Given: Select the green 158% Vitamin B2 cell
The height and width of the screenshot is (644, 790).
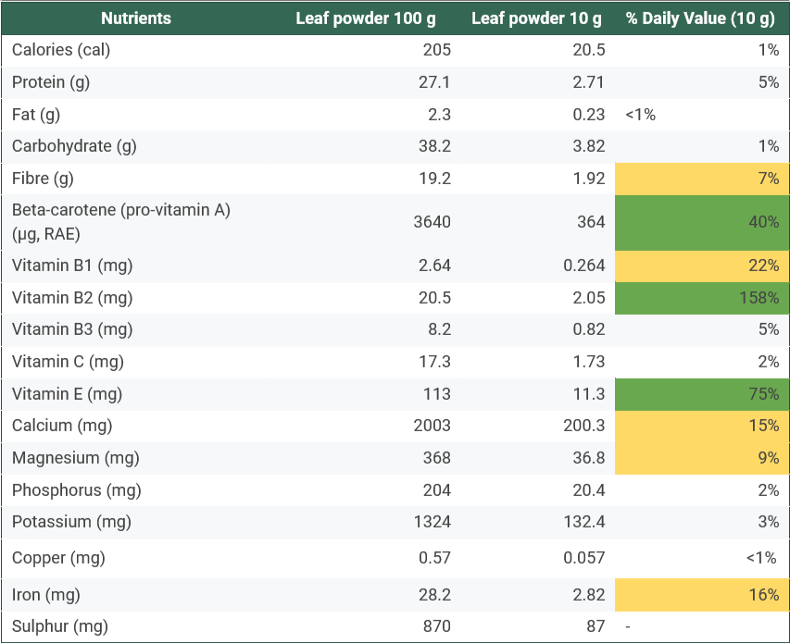Looking at the screenshot, I should (x=701, y=298).
